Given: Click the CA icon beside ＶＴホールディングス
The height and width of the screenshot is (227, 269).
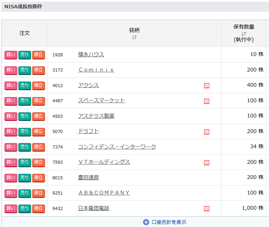Looking at the screenshot, I should click(x=207, y=163).
